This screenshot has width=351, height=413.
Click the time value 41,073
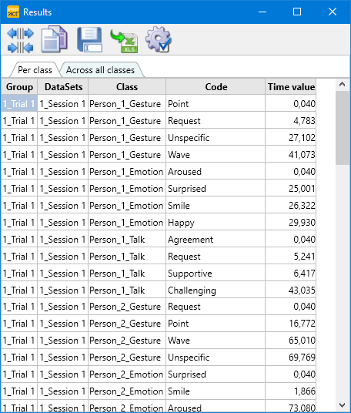(291, 155)
